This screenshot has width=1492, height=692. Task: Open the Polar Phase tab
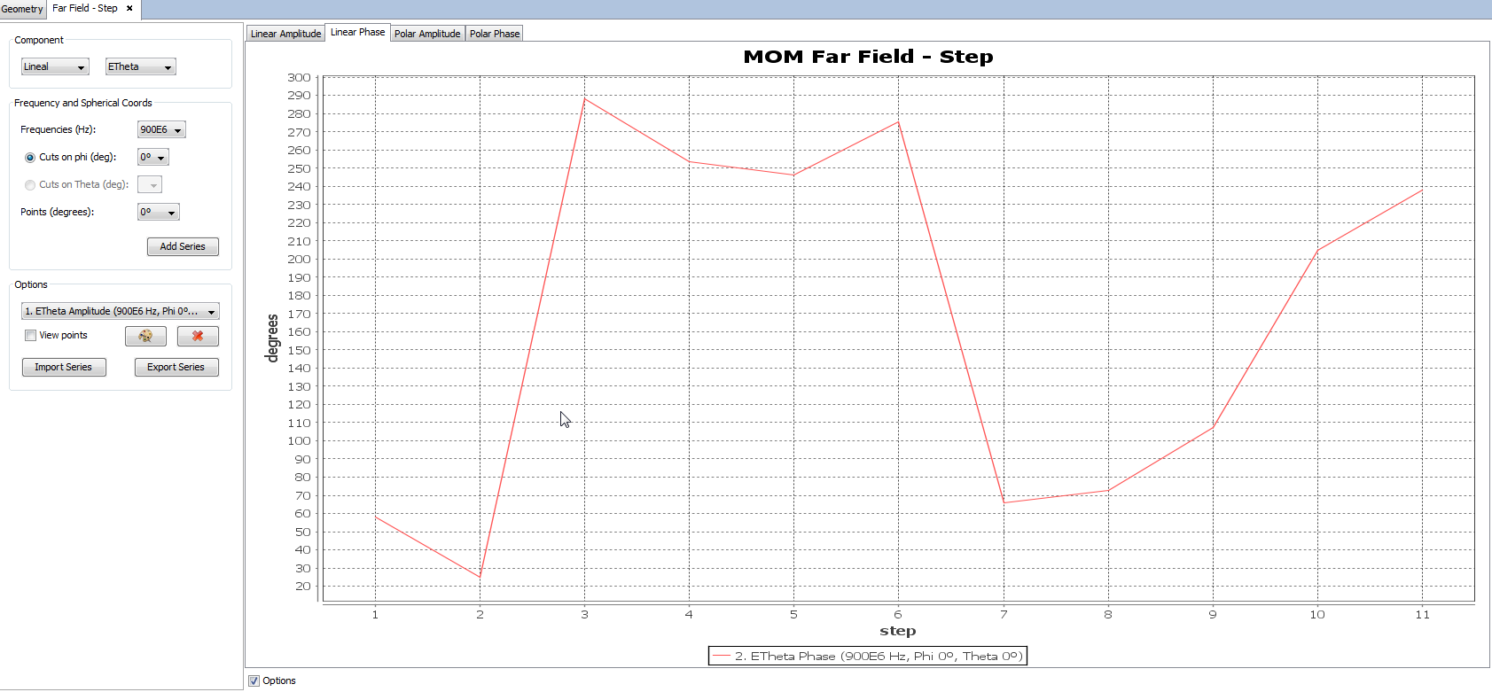point(495,34)
